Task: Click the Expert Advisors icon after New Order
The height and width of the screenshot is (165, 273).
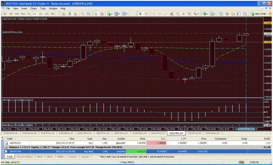Action: [270, 14]
